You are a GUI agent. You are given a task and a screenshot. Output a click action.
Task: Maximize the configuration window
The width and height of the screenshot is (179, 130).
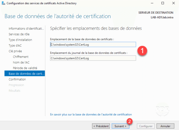tap(163, 3)
